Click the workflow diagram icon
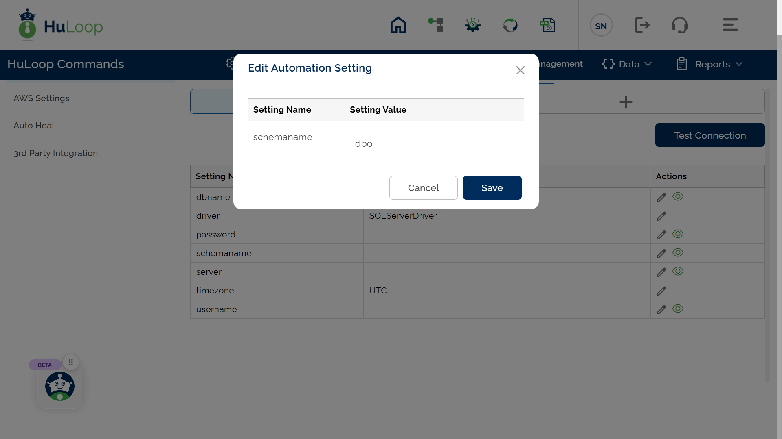 435,25
